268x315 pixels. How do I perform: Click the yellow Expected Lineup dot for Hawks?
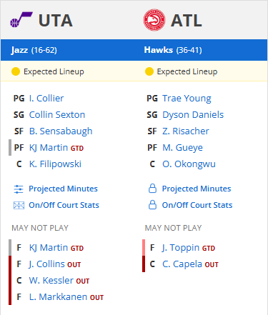(x=149, y=71)
